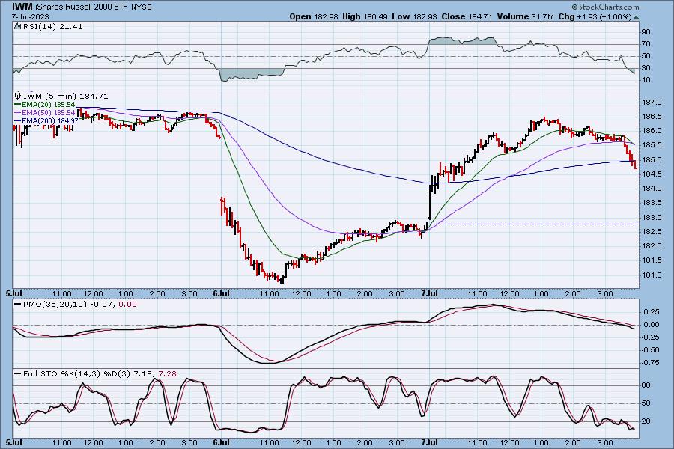Screen dimensions: 674x449
Task: Click the NYSE exchange label
Action: (142, 7)
